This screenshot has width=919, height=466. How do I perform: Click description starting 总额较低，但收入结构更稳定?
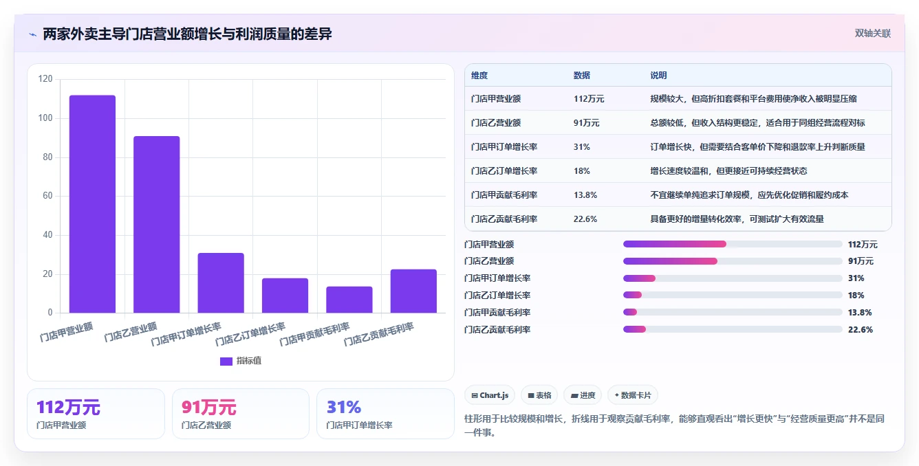(757, 123)
